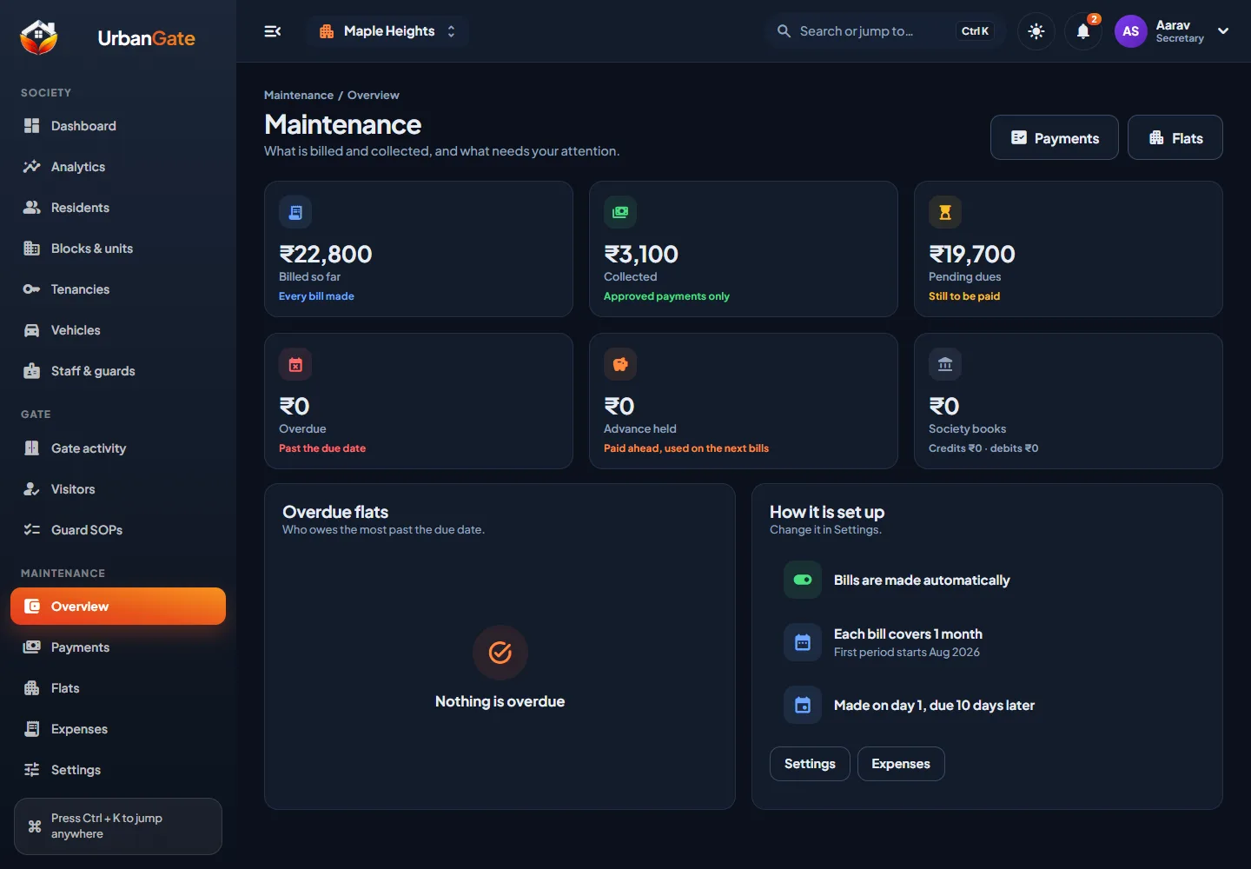Open the Maple Heights society switcher

387,31
